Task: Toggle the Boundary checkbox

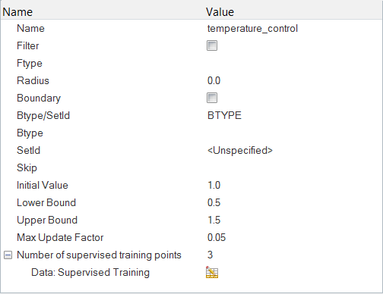Action: (212, 98)
